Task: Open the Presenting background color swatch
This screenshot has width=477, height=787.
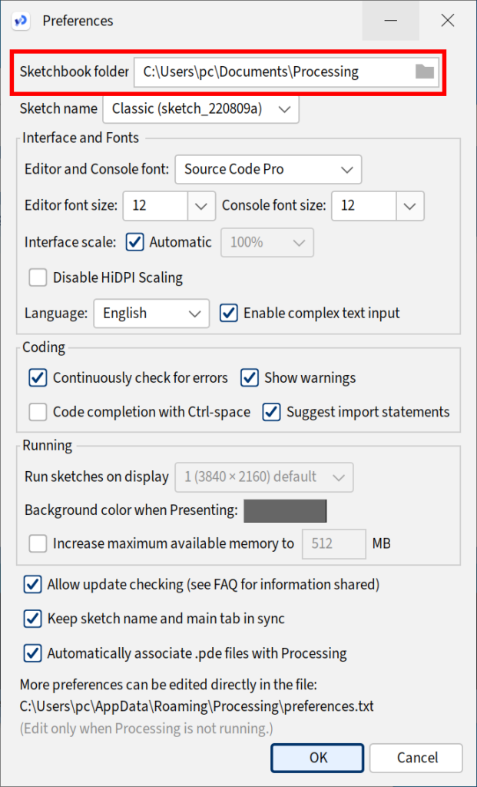Action: pyautogui.click(x=286, y=511)
